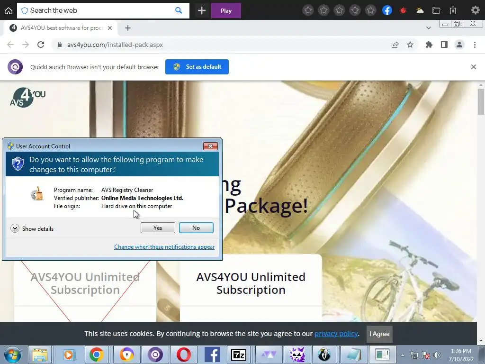Go back with the browser back arrow
485x364 pixels.
click(x=10, y=45)
